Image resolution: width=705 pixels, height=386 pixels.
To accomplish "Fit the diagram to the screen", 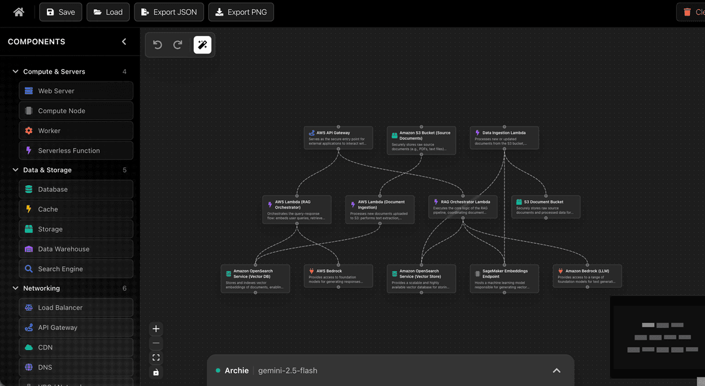I will tap(155, 357).
